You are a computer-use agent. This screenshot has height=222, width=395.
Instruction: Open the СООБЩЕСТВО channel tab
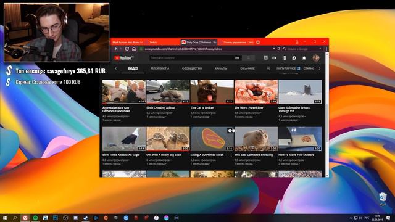[192, 68]
